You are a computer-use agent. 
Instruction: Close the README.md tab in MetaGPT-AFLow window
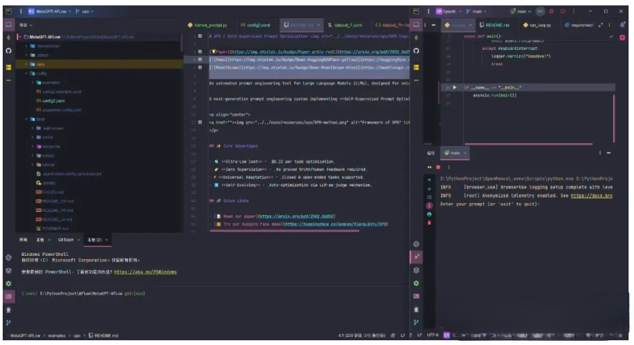click(x=318, y=25)
